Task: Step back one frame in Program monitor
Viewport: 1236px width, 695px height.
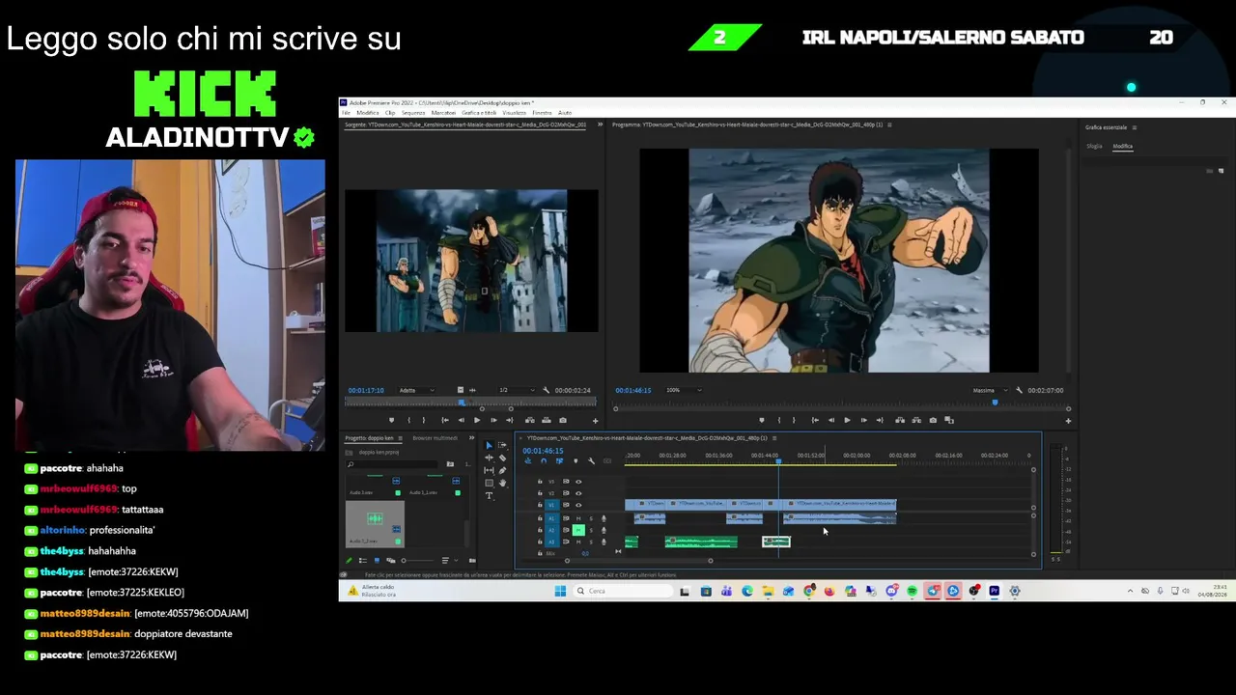Action: 830,420
